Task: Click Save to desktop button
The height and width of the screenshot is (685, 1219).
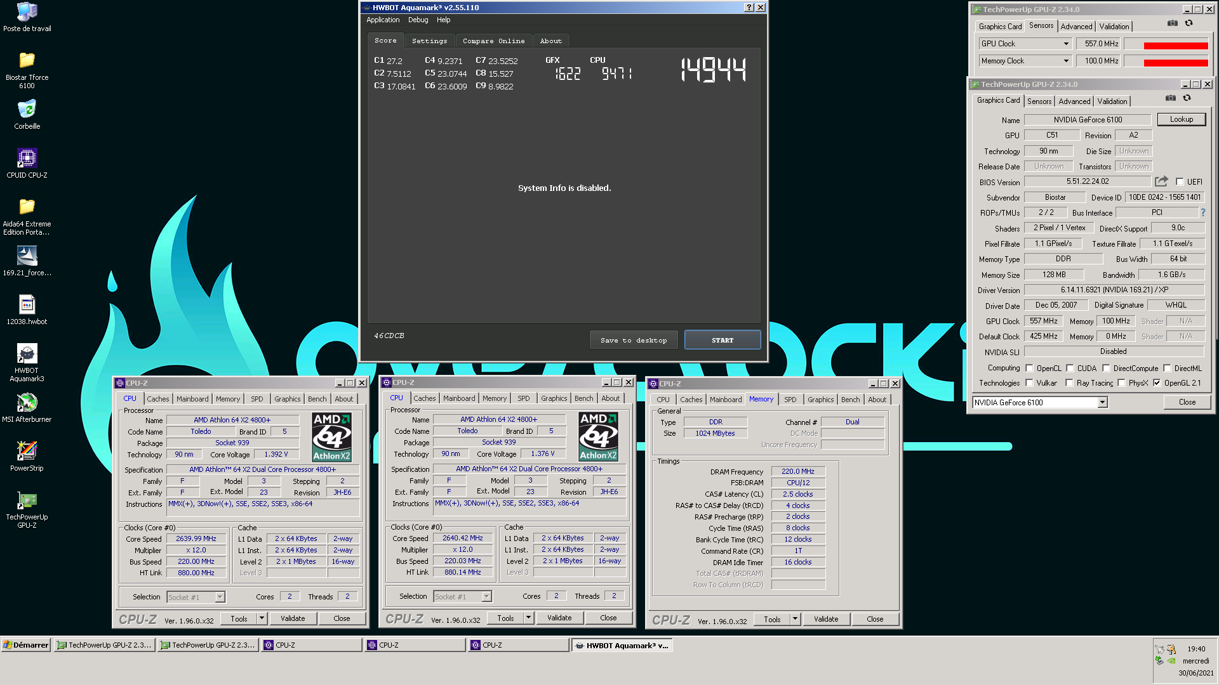Action: (x=634, y=341)
